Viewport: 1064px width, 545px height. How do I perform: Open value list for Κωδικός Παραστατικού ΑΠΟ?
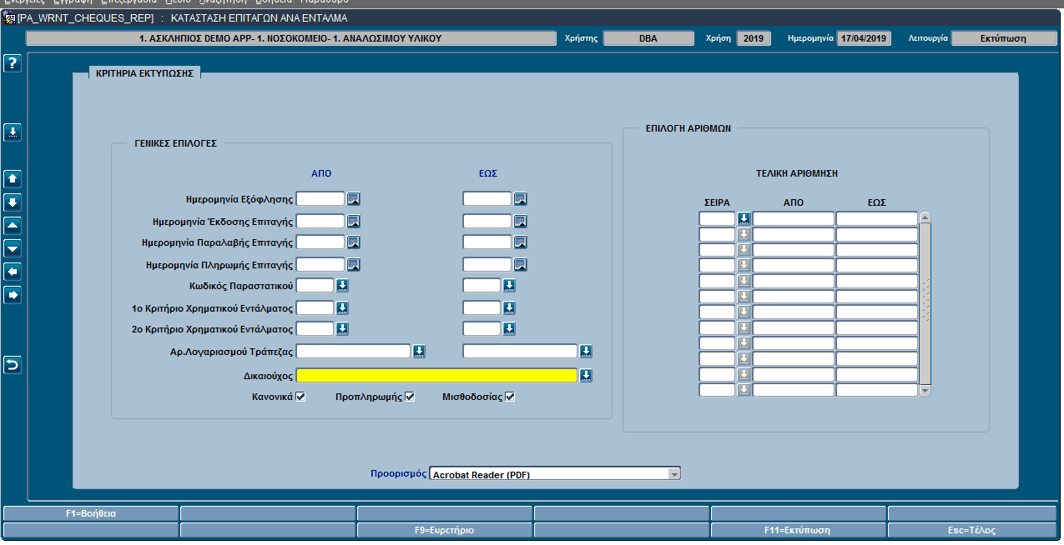tap(342, 286)
